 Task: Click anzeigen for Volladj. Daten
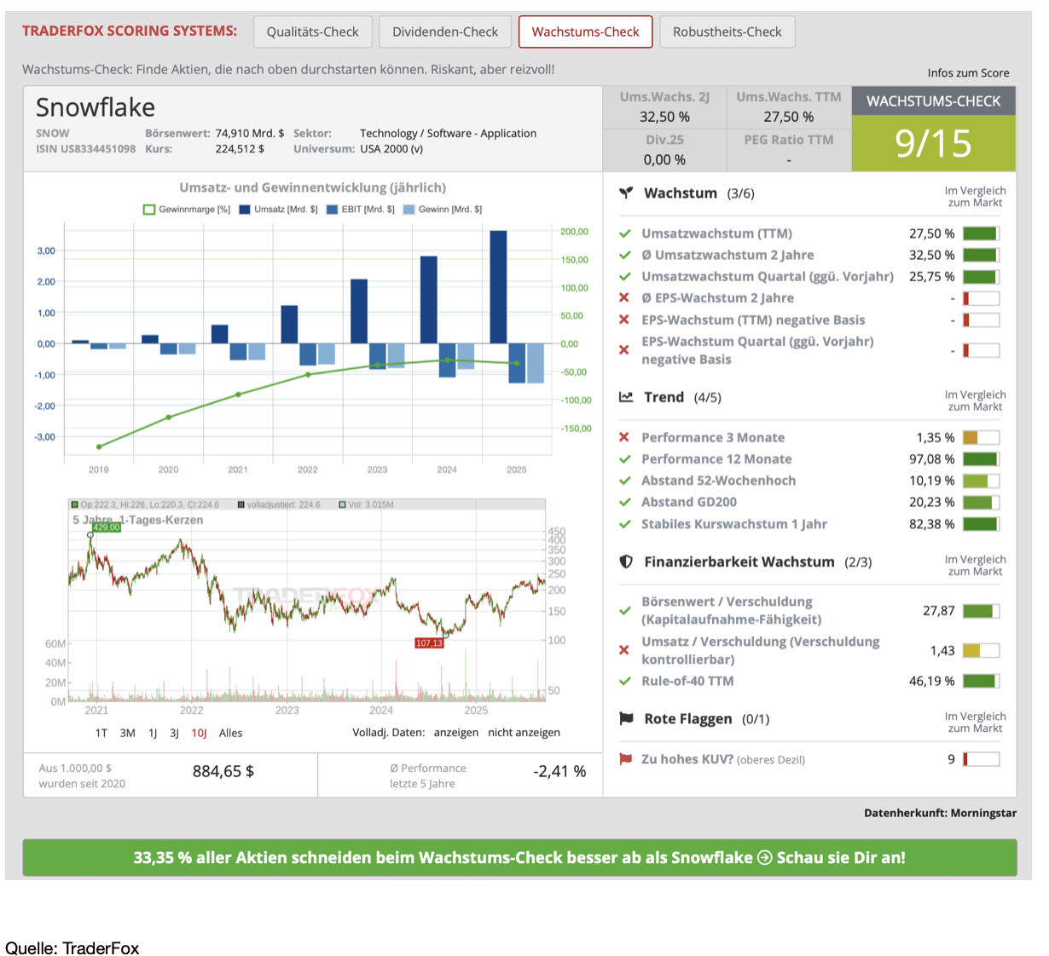click(x=456, y=733)
